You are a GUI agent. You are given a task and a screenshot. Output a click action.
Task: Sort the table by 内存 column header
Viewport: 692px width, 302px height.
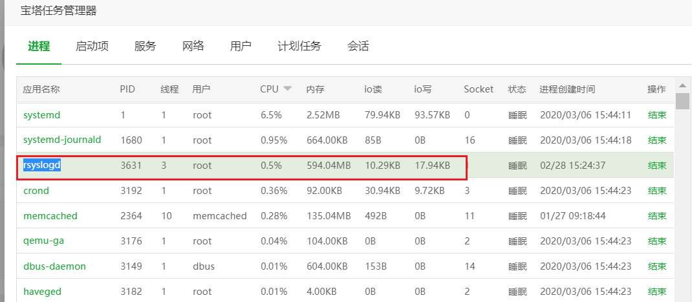(315, 89)
